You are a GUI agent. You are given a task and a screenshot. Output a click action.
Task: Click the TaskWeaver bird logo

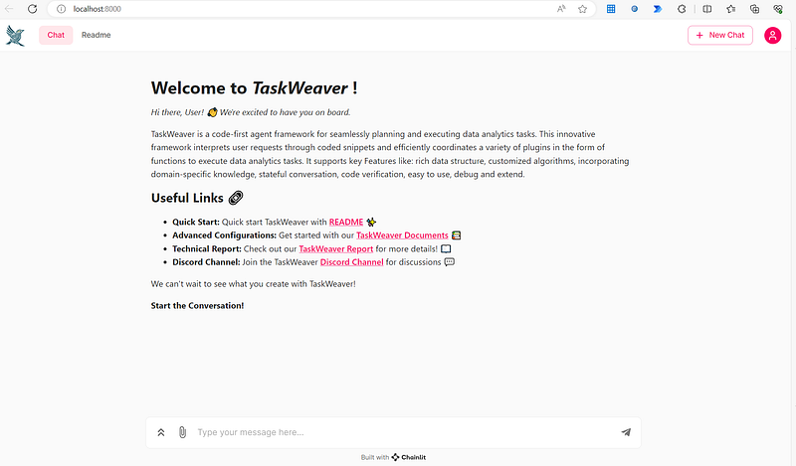pyautogui.click(x=15, y=36)
